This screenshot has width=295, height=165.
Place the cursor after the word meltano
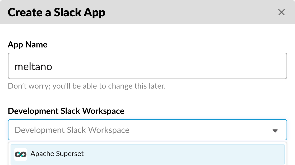point(52,66)
